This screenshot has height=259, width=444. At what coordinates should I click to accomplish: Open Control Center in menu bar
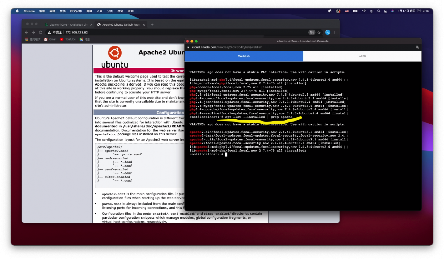[385, 11]
